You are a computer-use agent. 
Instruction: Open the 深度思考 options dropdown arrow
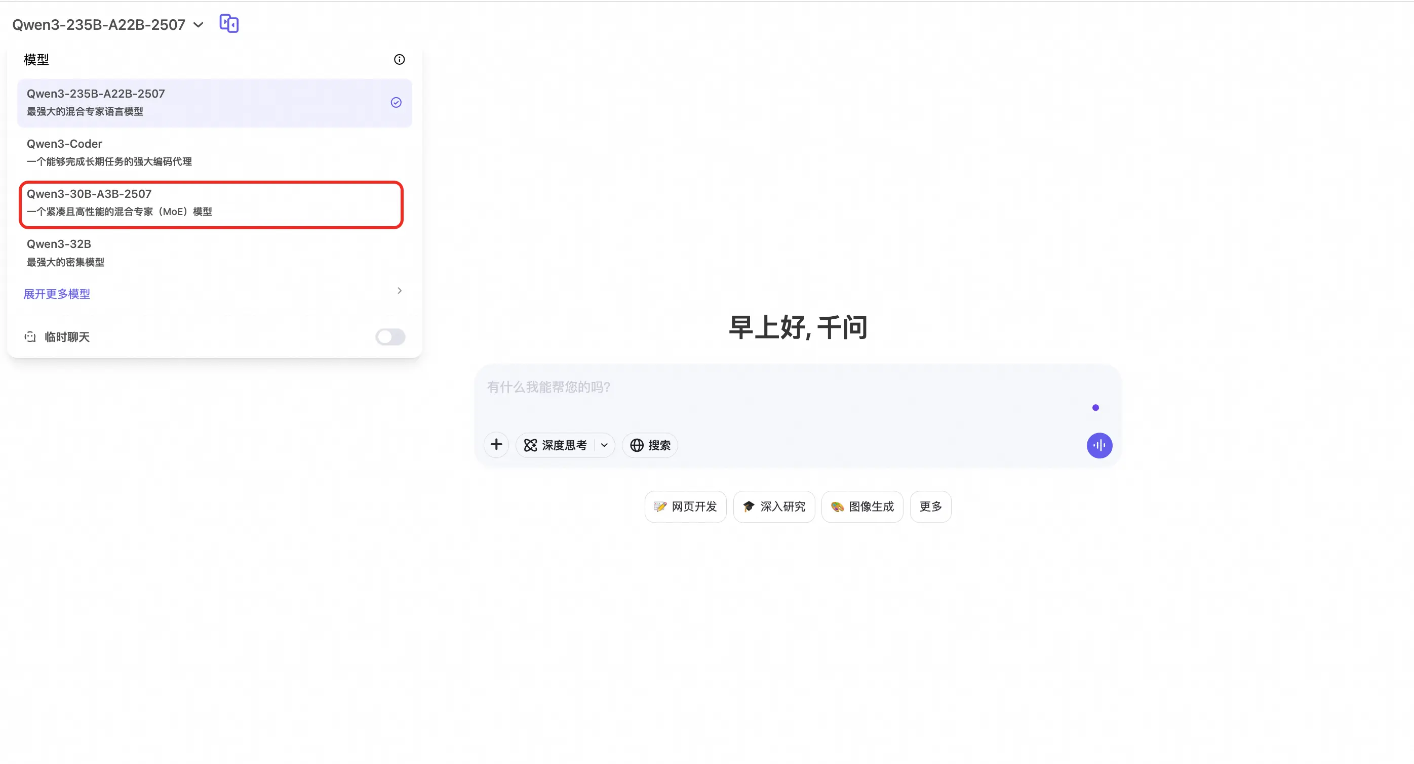pos(604,445)
